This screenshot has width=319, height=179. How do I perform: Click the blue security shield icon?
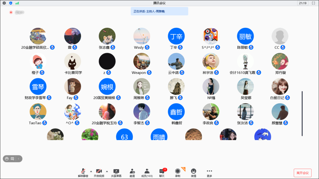[11, 3]
